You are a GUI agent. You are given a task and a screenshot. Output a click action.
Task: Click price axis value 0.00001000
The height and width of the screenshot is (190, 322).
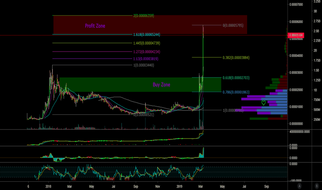pyautogui.click(x=296, y=107)
